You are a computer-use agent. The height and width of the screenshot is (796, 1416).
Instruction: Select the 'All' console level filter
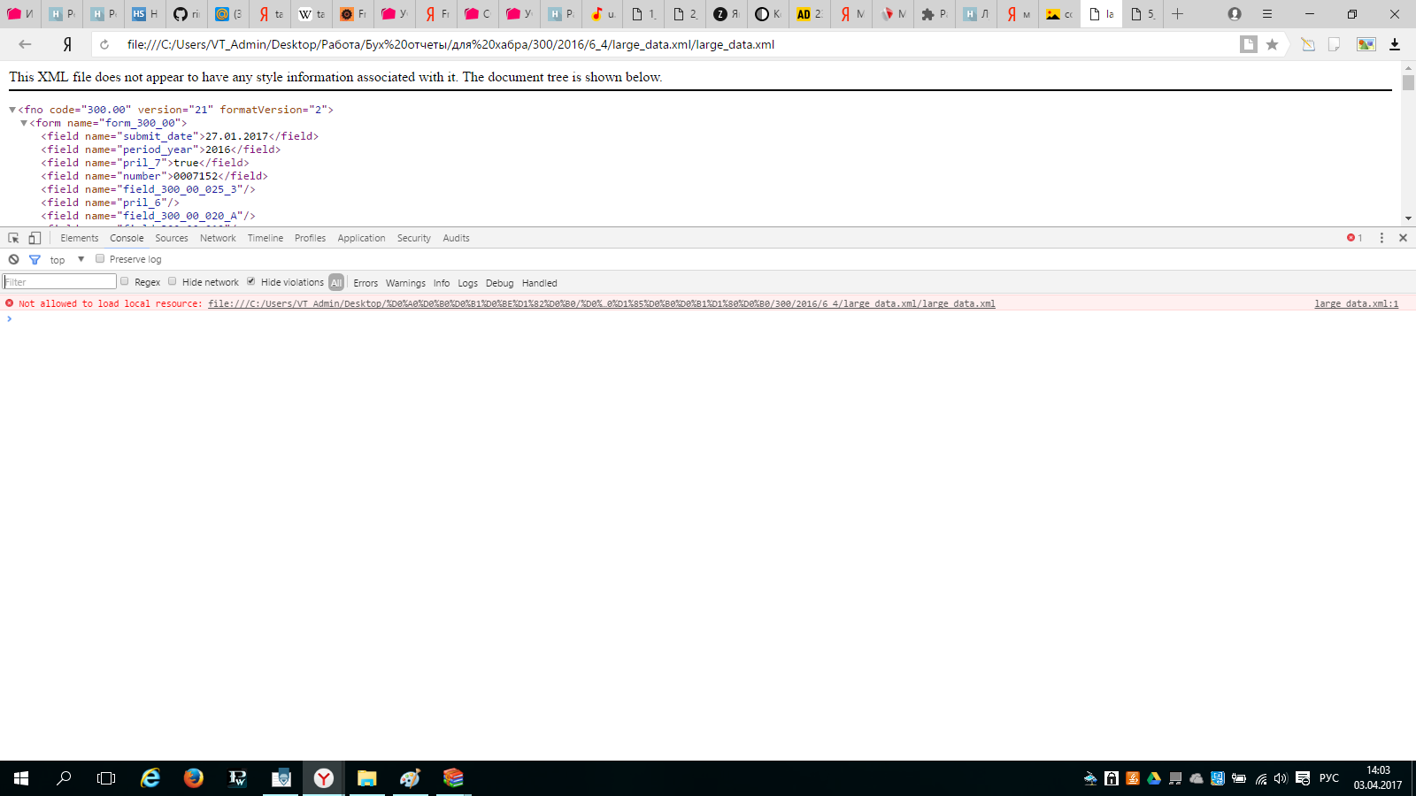coord(336,283)
